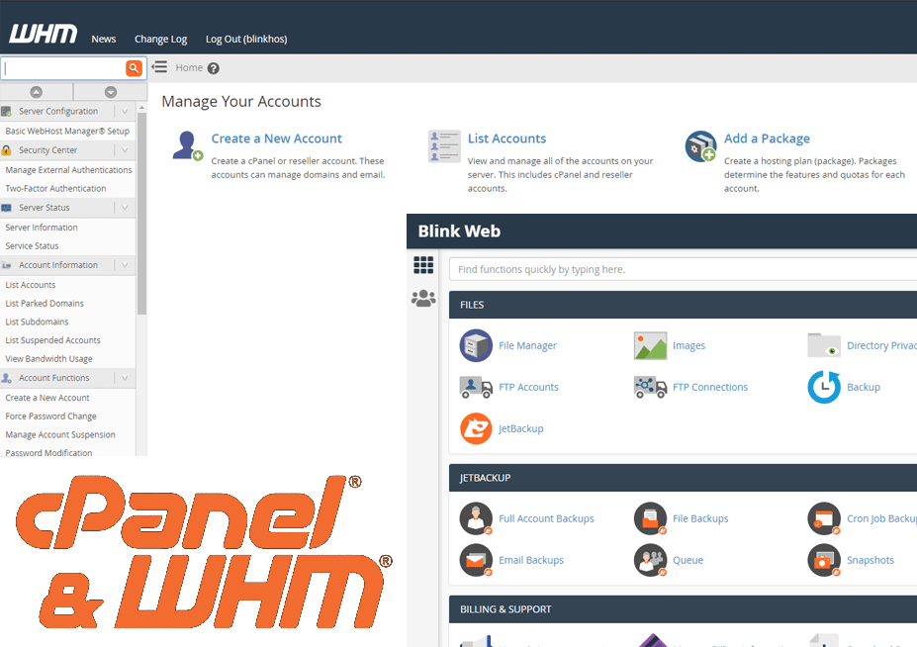The image size is (917, 647).
Task: Open Manage External Authentications
Action: pyautogui.click(x=68, y=169)
